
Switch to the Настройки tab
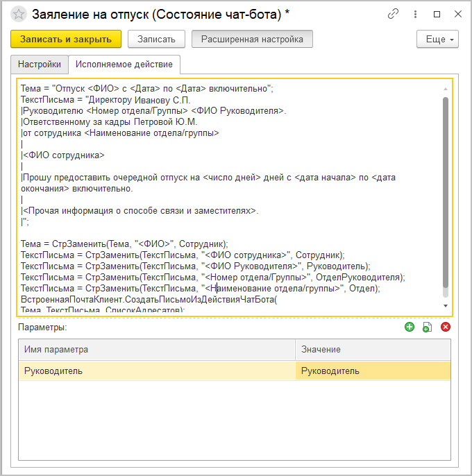pos(40,65)
